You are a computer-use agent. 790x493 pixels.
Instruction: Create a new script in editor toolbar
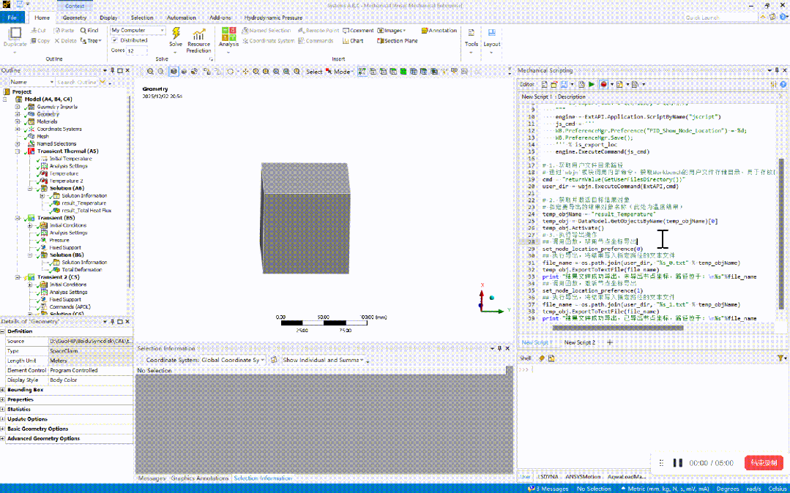(x=545, y=85)
